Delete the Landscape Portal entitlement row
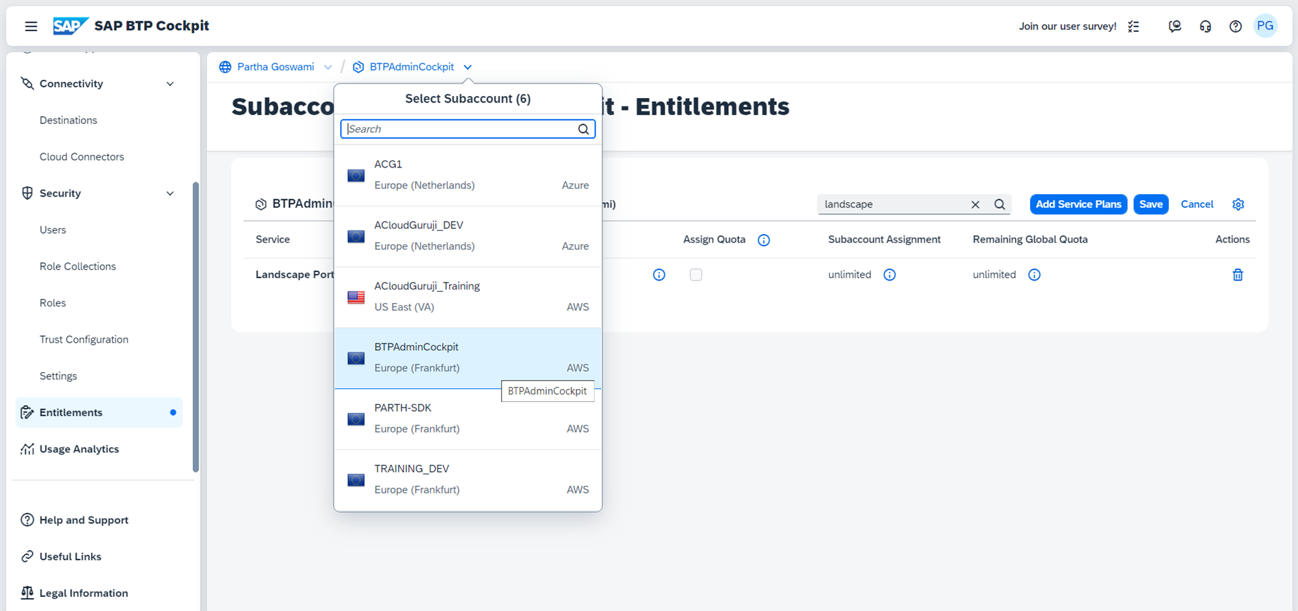Viewport: 1298px width, 611px height. click(x=1237, y=275)
